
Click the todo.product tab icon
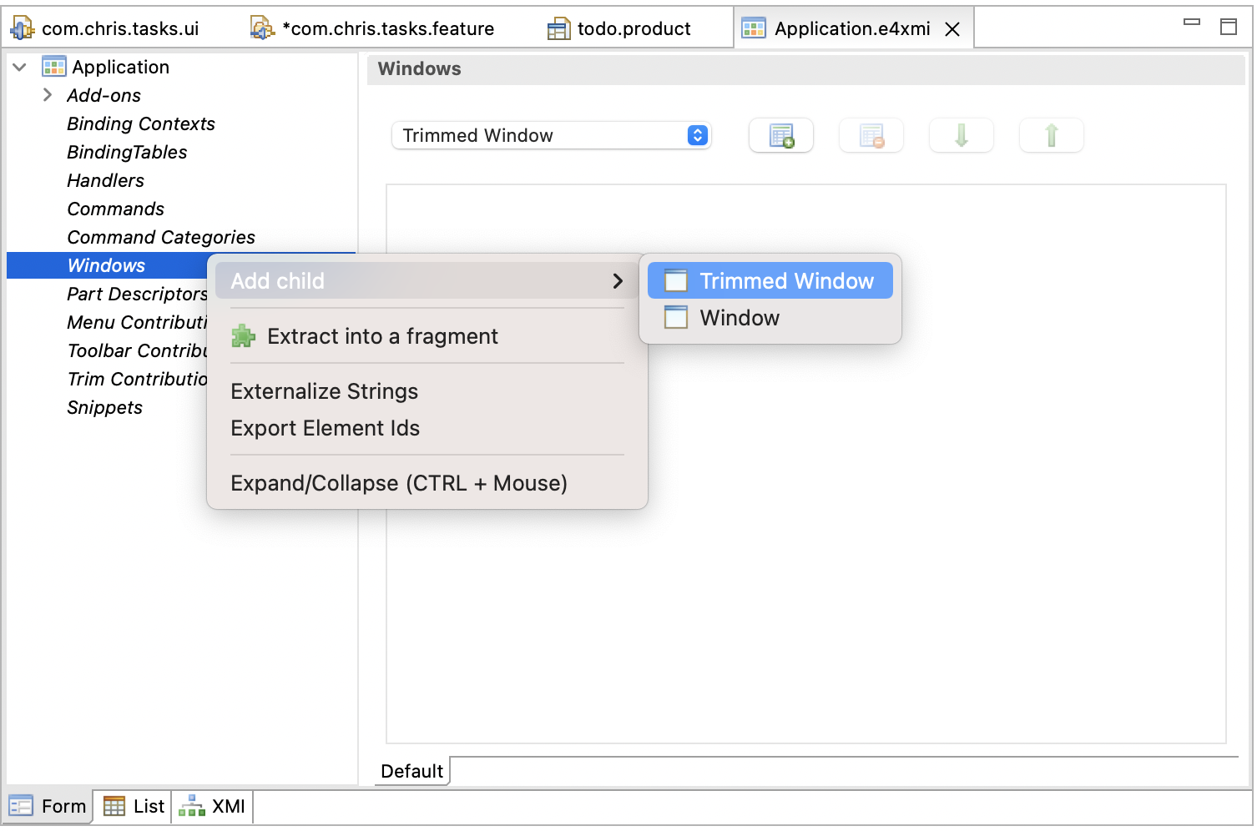(x=558, y=29)
